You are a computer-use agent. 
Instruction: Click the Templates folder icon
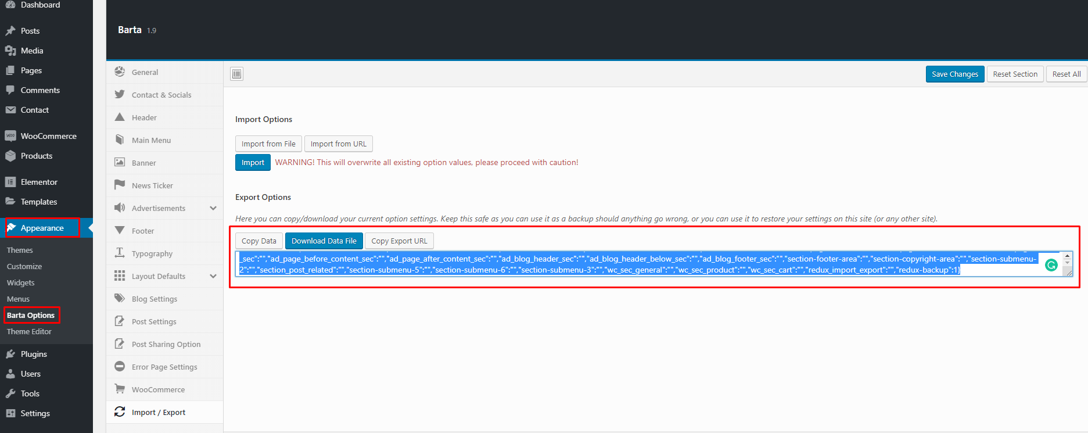(x=10, y=202)
